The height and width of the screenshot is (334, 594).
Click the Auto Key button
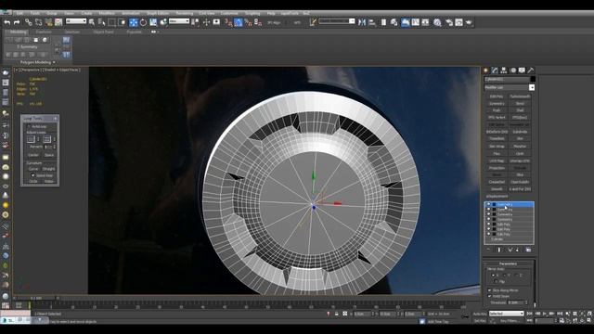click(480, 314)
